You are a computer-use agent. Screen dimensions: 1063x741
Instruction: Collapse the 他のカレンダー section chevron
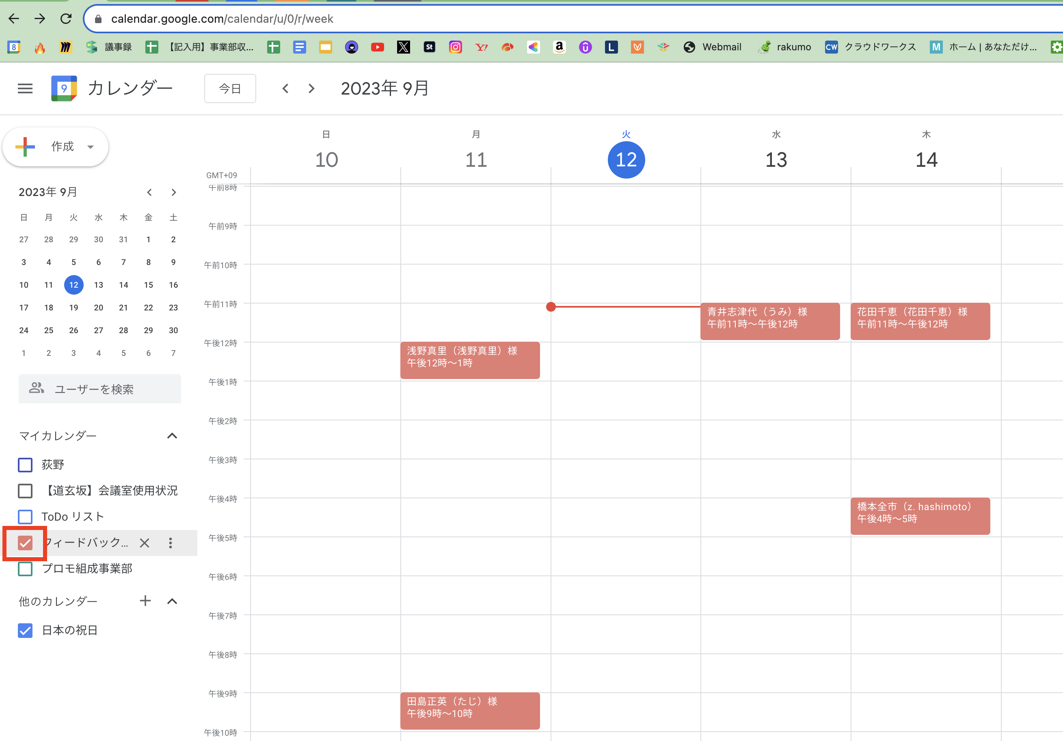click(x=172, y=601)
